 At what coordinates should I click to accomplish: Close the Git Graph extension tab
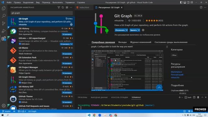pyautogui.click(x=122, y=7)
